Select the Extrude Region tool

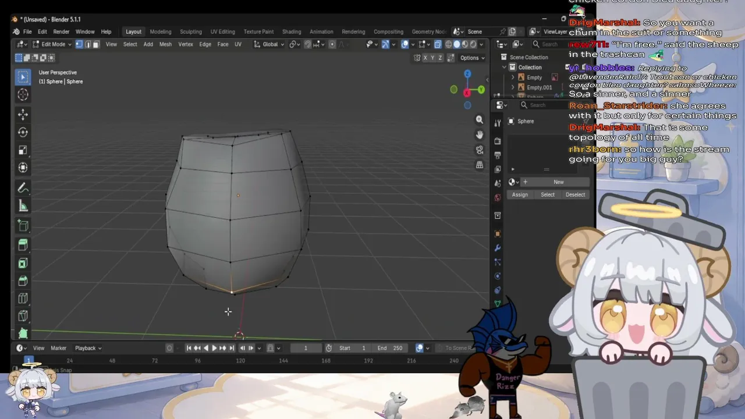(23, 244)
